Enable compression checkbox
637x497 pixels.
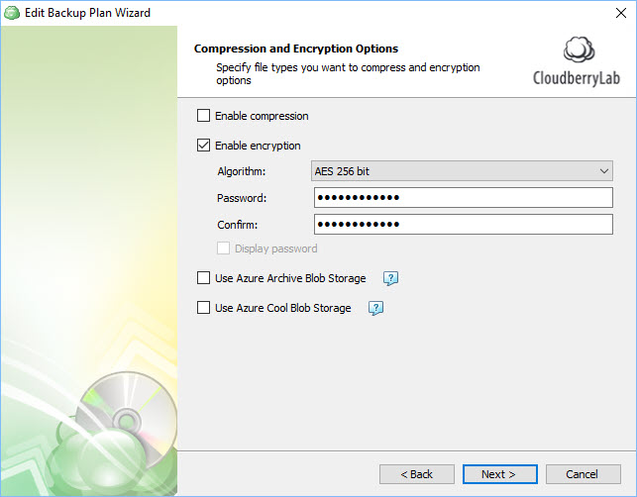(203, 116)
